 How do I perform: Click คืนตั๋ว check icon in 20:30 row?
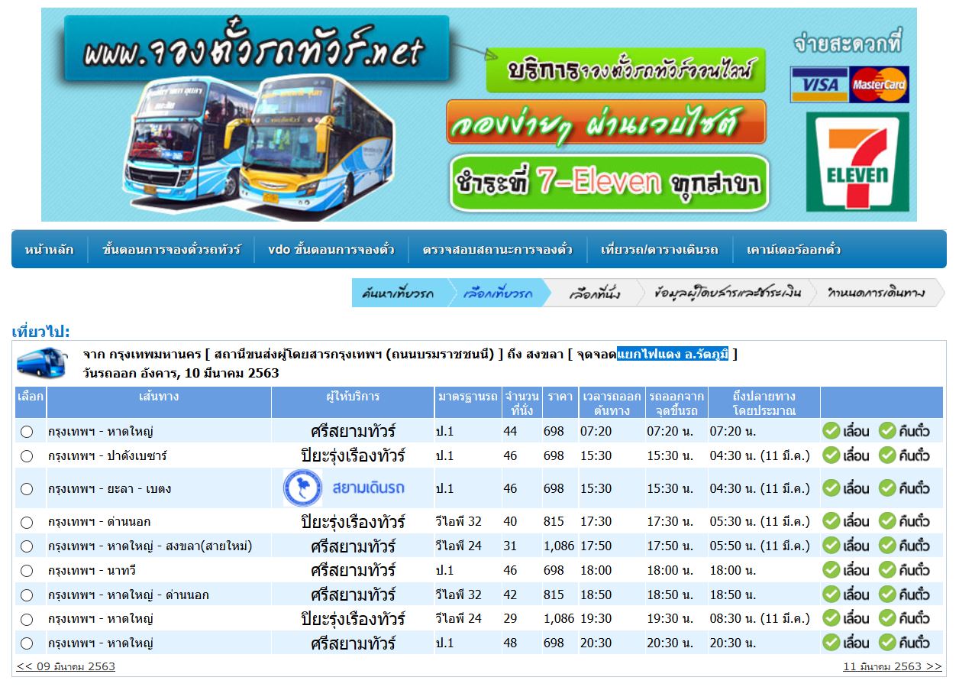click(x=887, y=643)
